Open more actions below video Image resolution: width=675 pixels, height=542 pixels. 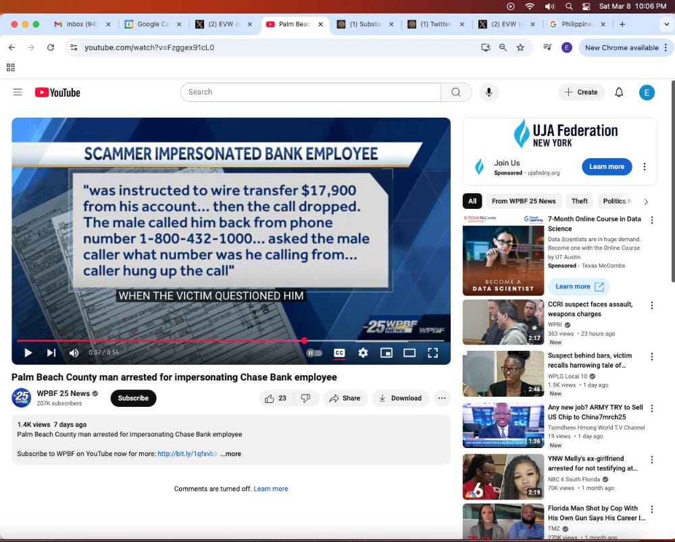(x=442, y=398)
